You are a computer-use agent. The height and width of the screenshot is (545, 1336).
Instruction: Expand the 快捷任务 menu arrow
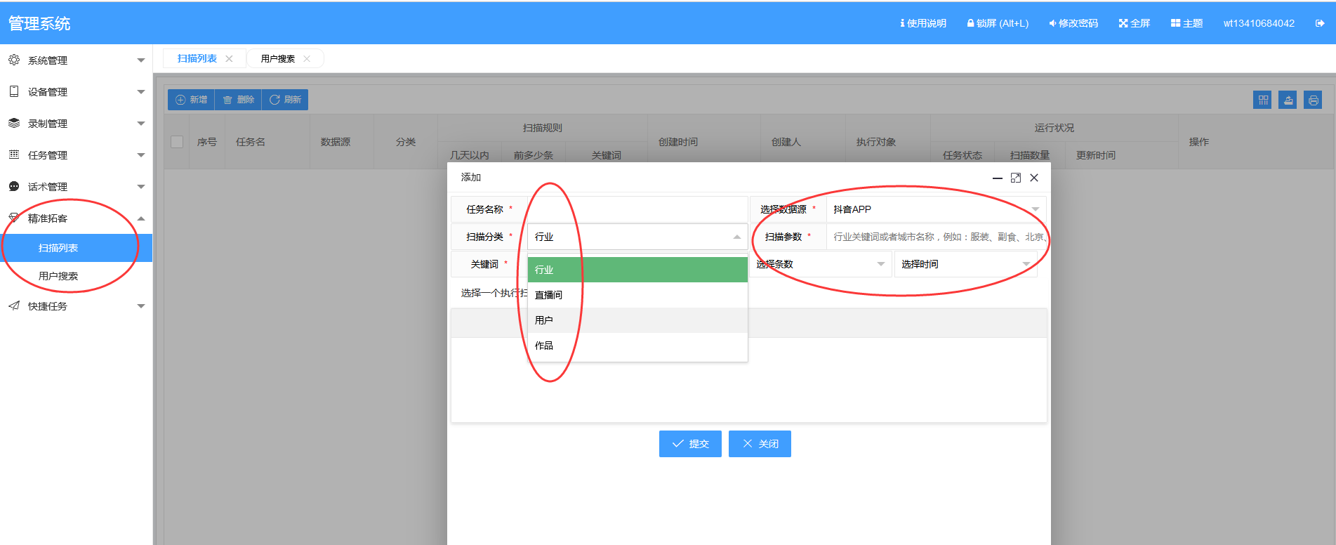click(x=141, y=306)
